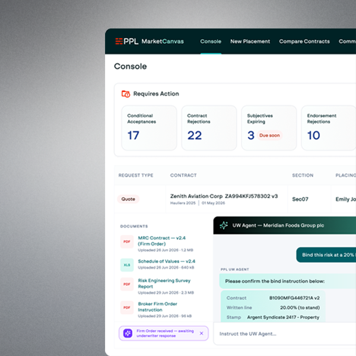Open Compare Contracts tab
Viewport: 356px width, 356px height.
[304, 42]
